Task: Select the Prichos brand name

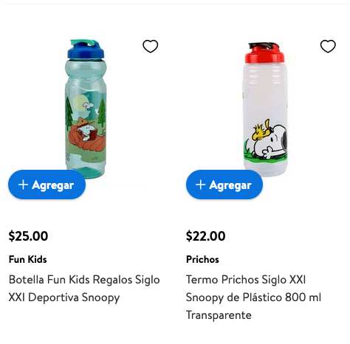Action: point(202,259)
